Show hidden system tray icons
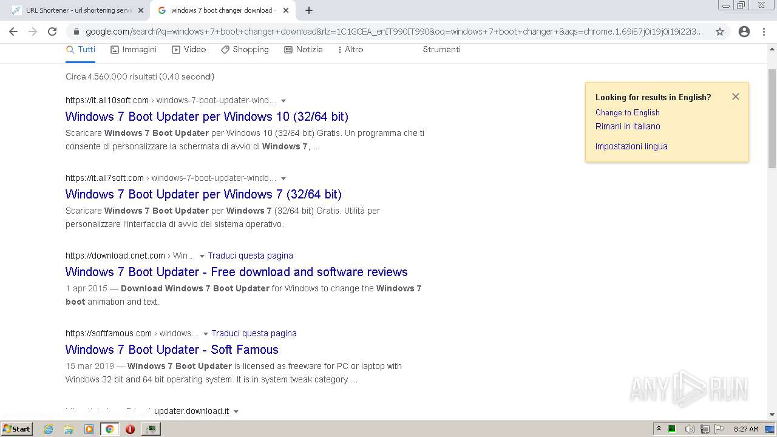This screenshot has width=777, height=437. [x=659, y=429]
